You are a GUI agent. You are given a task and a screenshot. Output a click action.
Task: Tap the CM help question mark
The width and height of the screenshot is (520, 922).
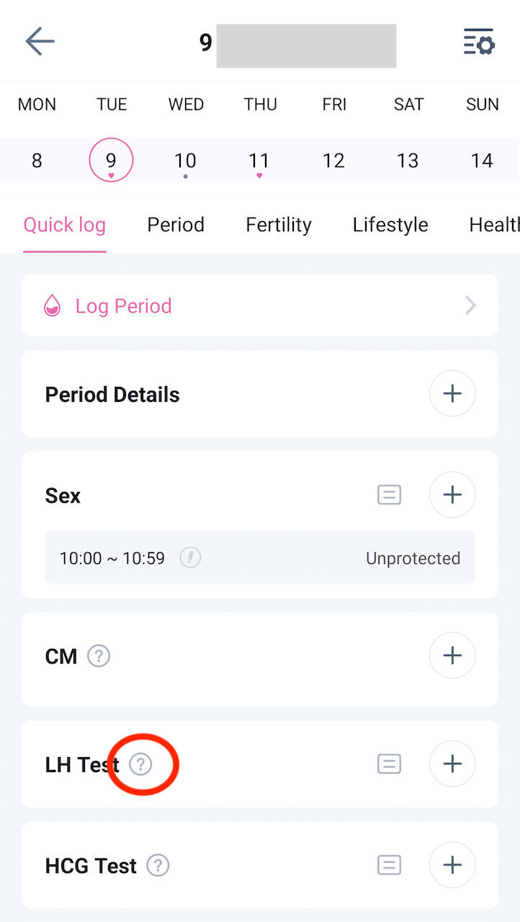point(99,656)
